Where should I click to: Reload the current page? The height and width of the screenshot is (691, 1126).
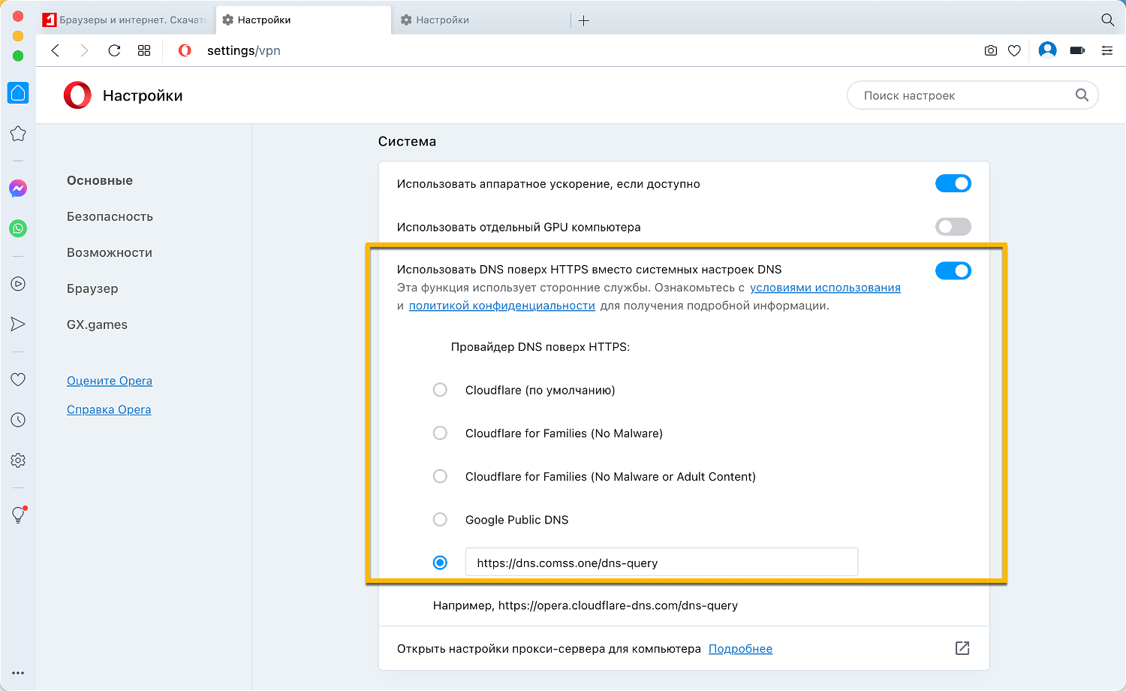(114, 50)
